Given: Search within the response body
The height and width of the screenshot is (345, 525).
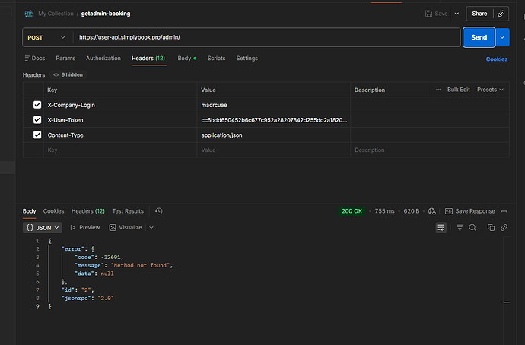Looking at the screenshot, I should click(473, 227).
